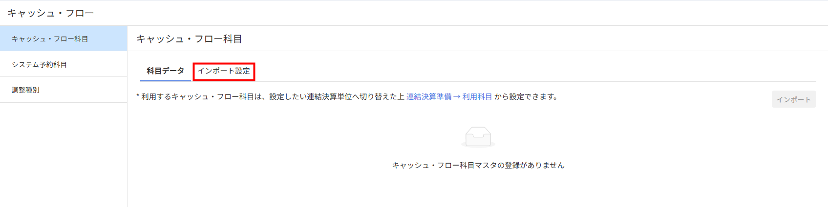828x207 pixels.
Task: Go to 調整種別 in the sidebar
Action: click(x=64, y=90)
